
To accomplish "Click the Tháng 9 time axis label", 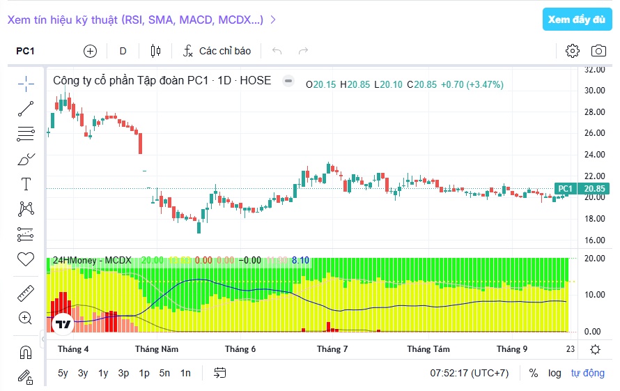I will coord(512,349).
